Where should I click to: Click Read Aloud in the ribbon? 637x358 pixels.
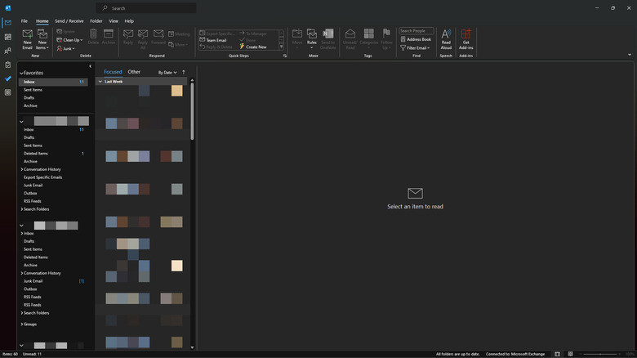446,38
